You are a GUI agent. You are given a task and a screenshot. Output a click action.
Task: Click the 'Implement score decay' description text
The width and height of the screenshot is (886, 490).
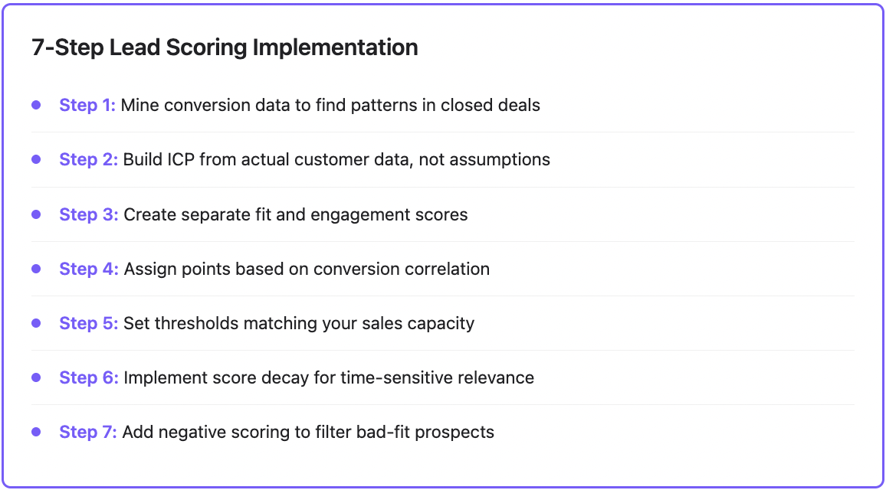[x=329, y=377]
